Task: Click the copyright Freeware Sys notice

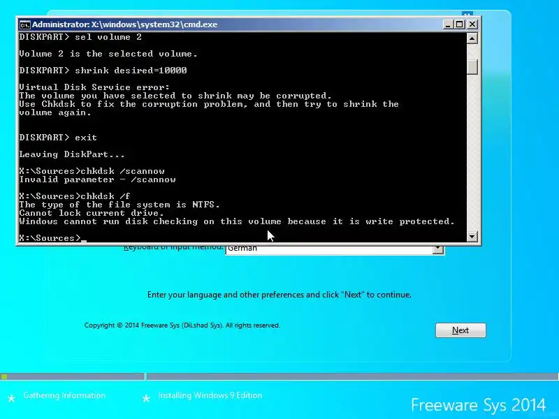Action: point(182,325)
